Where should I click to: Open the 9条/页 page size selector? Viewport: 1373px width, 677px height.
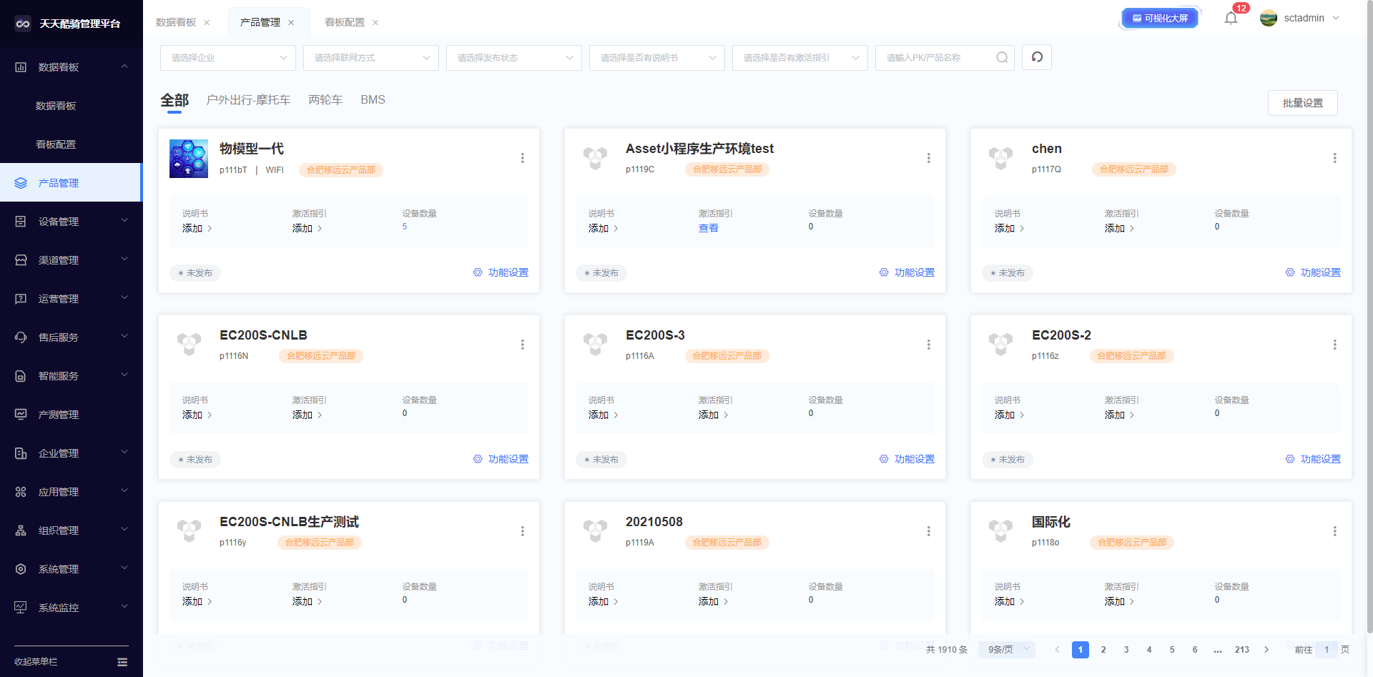pyautogui.click(x=1007, y=650)
